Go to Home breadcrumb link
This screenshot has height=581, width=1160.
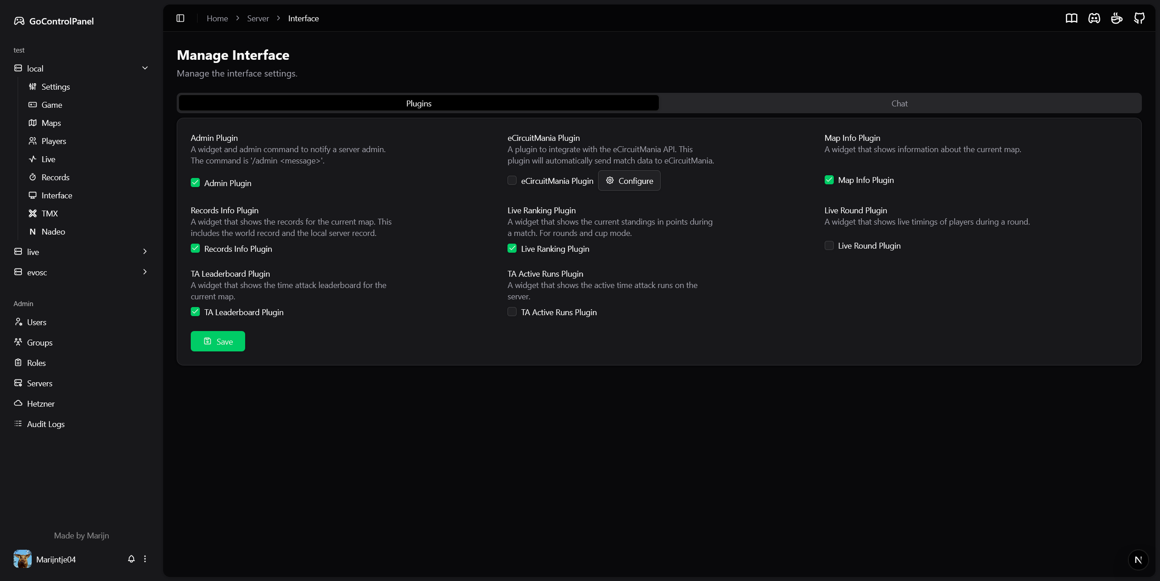[217, 18]
